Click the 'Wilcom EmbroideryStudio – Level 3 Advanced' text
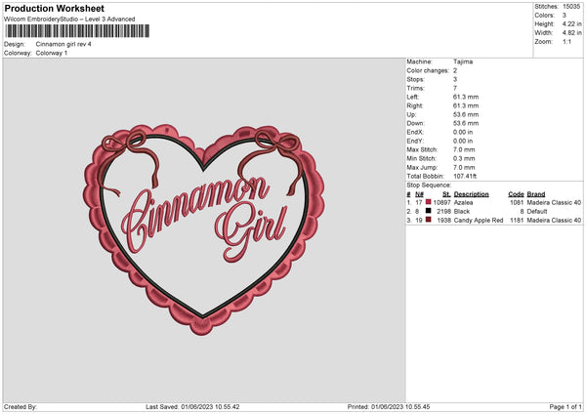The width and height of the screenshot is (586, 414). click(69, 20)
